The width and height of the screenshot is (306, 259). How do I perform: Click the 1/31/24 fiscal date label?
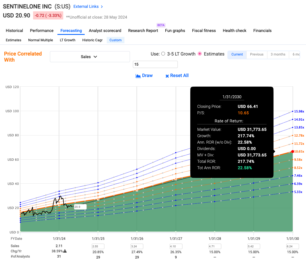[59, 239]
